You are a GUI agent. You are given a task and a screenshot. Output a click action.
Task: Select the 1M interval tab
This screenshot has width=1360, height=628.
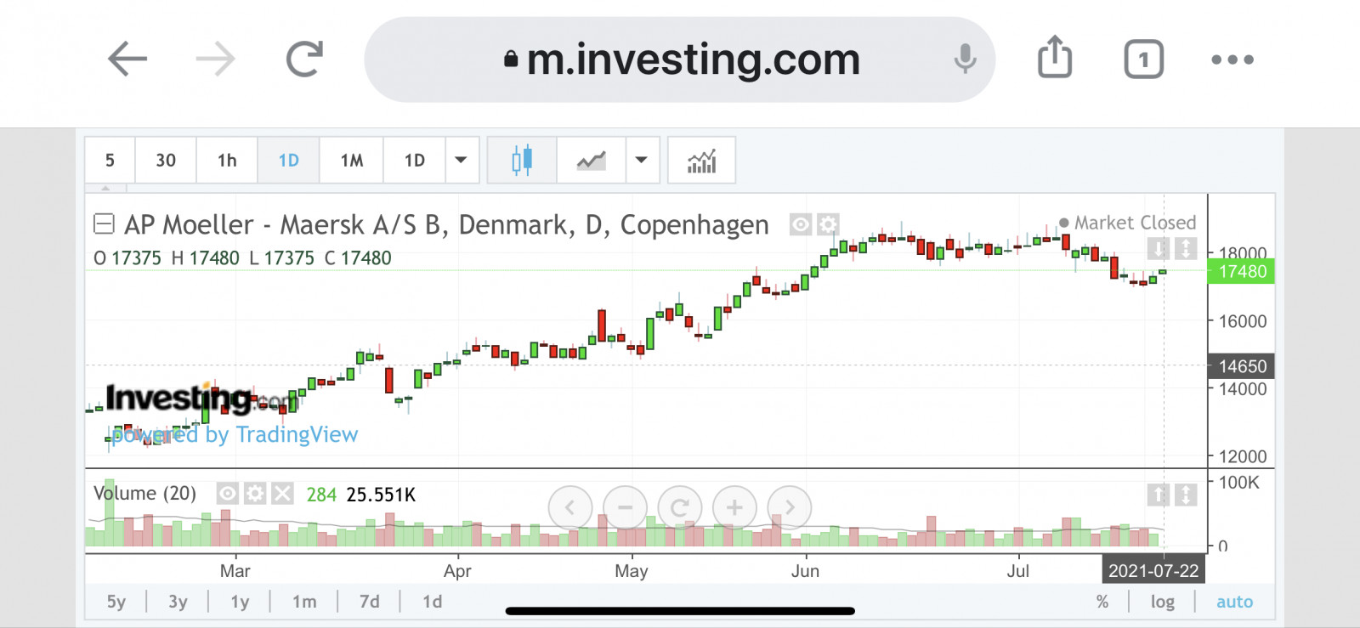351,160
